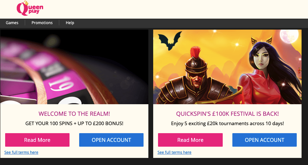
Task: Open full terms link for Quickspin festival
Action: pyautogui.click(x=174, y=152)
